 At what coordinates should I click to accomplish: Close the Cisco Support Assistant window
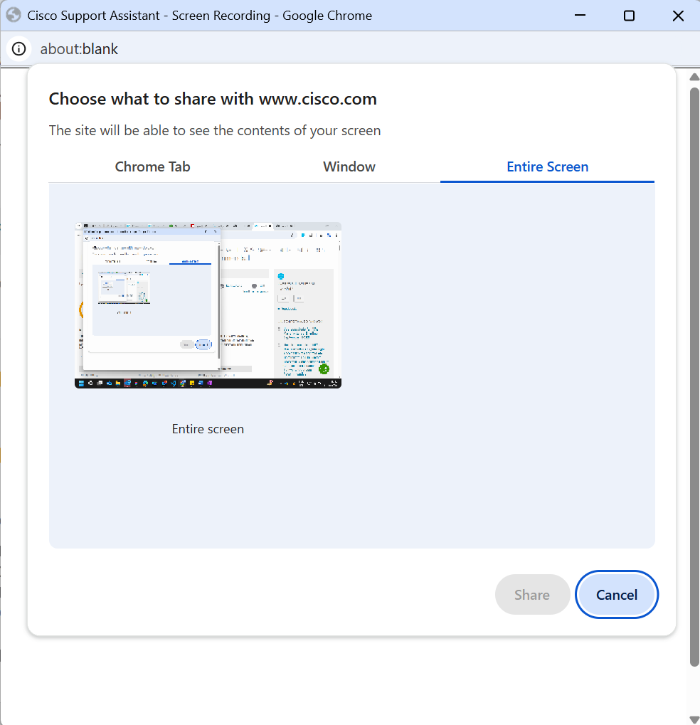coord(678,16)
